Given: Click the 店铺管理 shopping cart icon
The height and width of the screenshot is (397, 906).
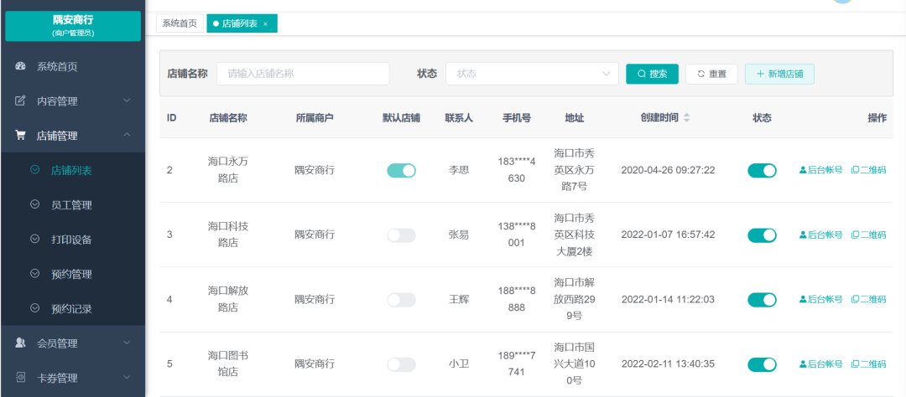Looking at the screenshot, I should pos(21,136).
